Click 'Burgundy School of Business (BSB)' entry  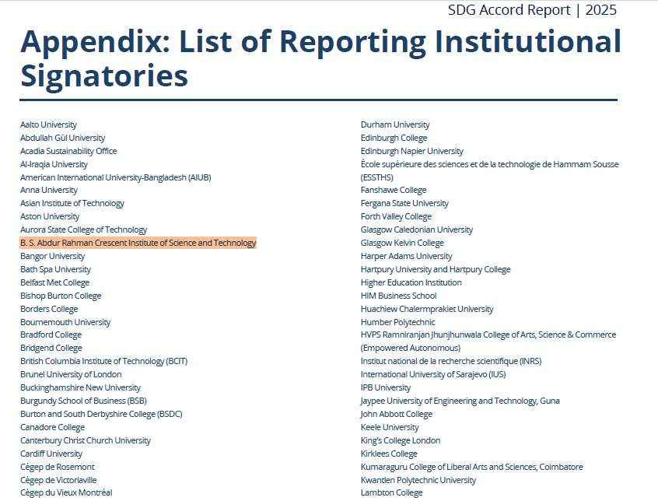(x=83, y=401)
